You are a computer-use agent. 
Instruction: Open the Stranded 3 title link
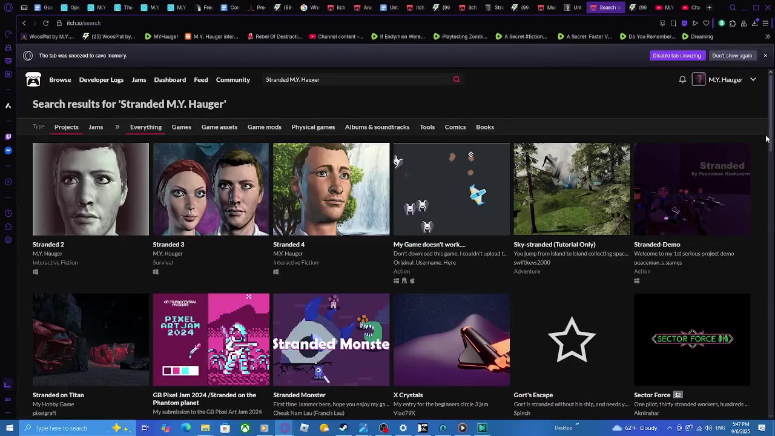click(x=168, y=245)
